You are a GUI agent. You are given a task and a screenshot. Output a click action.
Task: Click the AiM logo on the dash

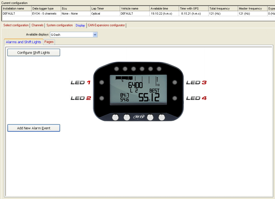139,117
